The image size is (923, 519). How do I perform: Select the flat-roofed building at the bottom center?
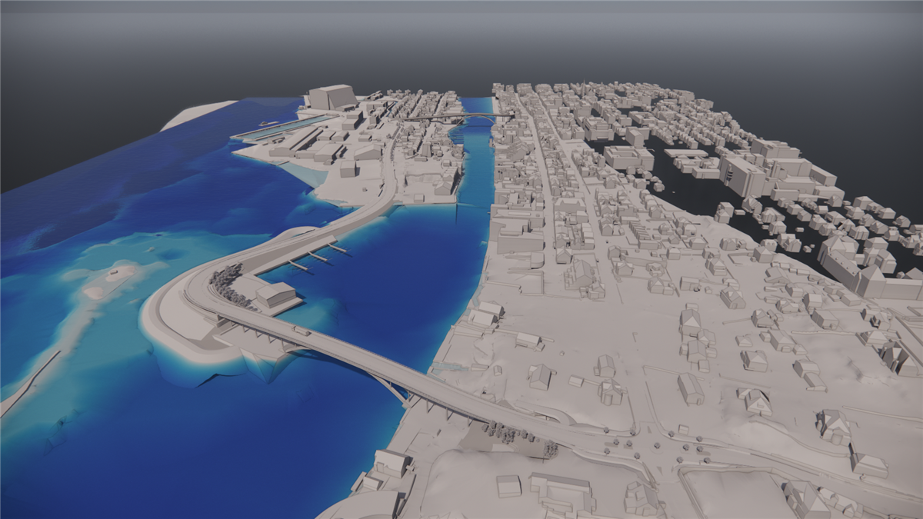(x=508, y=485)
